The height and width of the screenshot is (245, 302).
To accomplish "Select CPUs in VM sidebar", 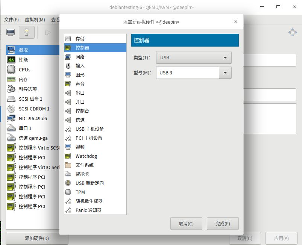I will (x=33, y=70).
